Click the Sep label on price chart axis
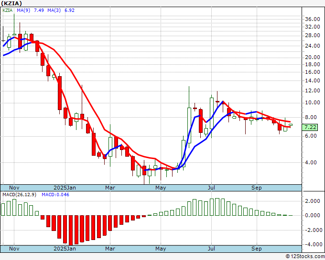Image resolution: width=325 pixels, height=260 pixels. (257, 188)
